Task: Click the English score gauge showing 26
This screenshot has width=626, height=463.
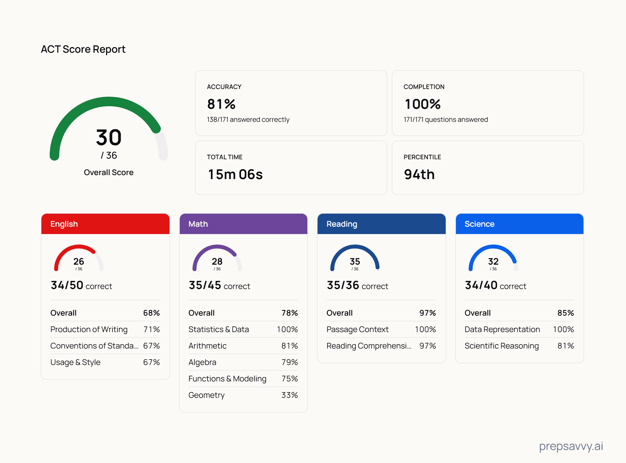Action: [x=79, y=258]
